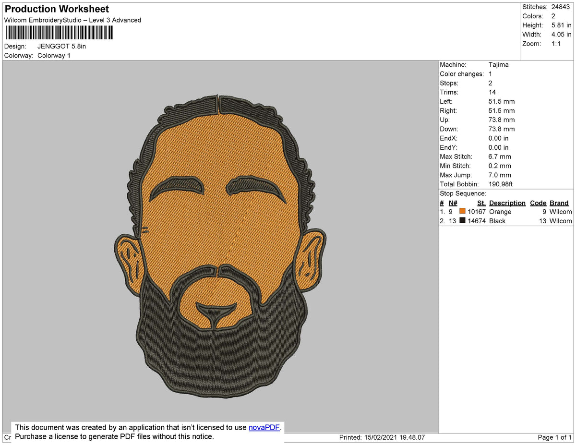This screenshot has height=445, width=576.
Task: Click the orange thread color swatch for Wilcom 10167
Action: [462, 212]
